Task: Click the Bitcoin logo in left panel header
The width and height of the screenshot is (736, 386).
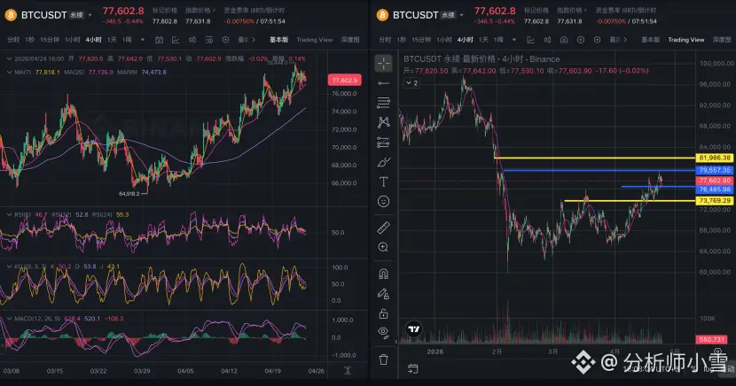Action: pyautogui.click(x=11, y=15)
